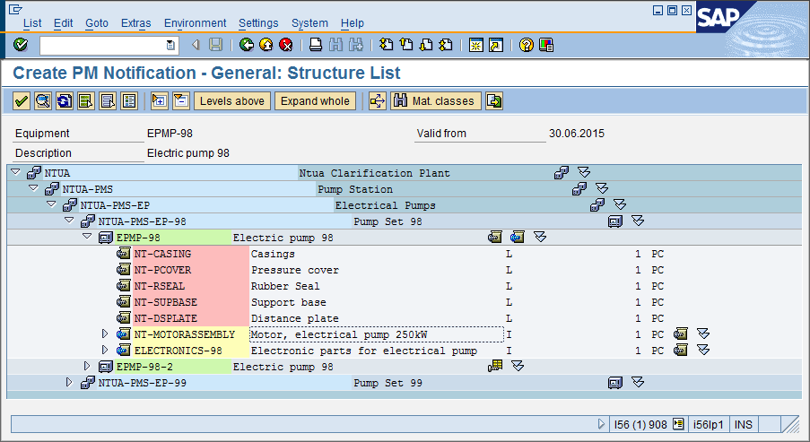Viewport: 810px width, 442px height.
Task: Open the Goto menu
Action: pyautogui.click(x=97, y=23)
